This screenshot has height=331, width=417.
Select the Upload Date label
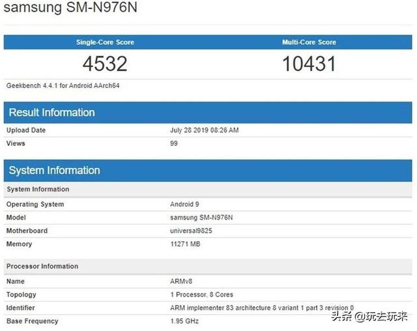pyautogui.click(x=26, y=130)
